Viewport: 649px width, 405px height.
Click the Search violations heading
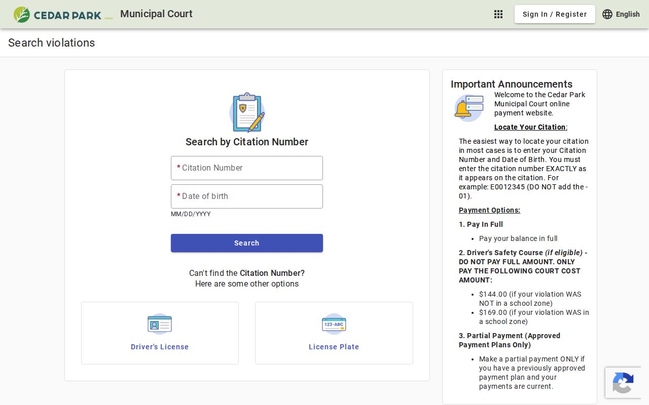(52, 43)
